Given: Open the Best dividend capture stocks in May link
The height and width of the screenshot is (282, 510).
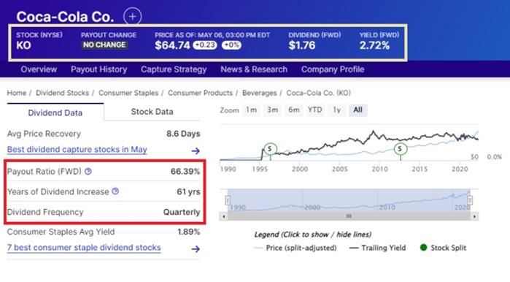Looking at the screenshot, I should click(77, 150).
